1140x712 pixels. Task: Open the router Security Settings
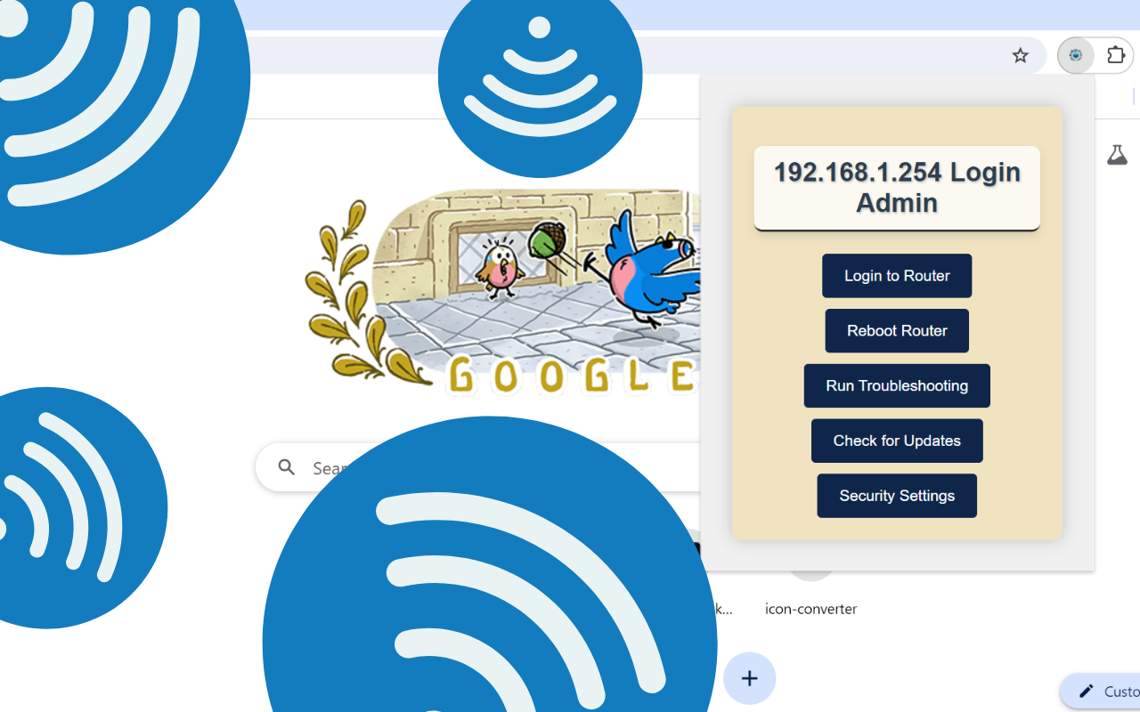(x=897, y=496)
